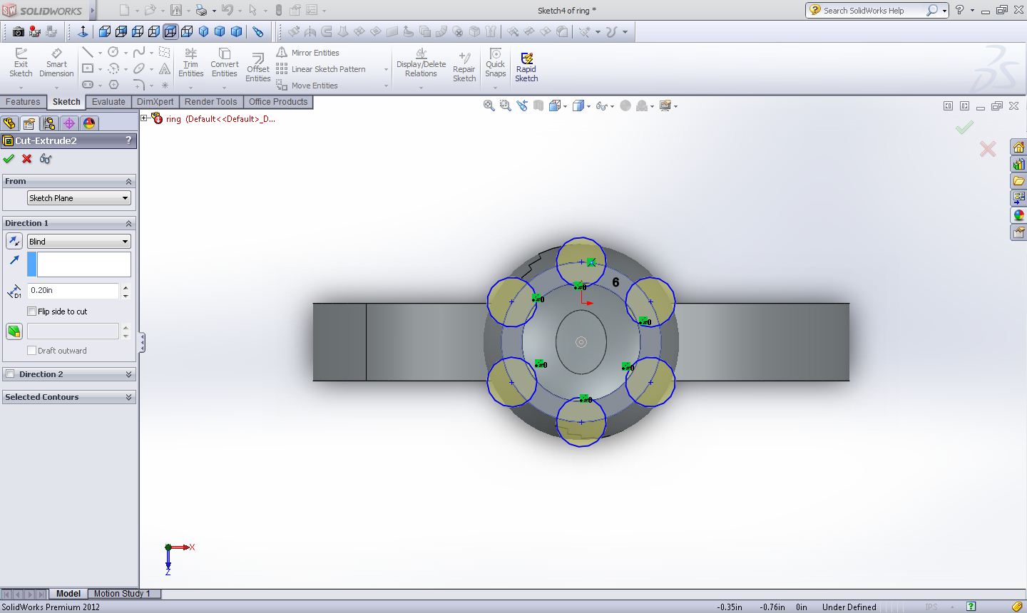Viewport: 1027px width, 613px height.
Task: Click Zoom to Area icon
Action: pyautogui.click(x=505, y=105)
